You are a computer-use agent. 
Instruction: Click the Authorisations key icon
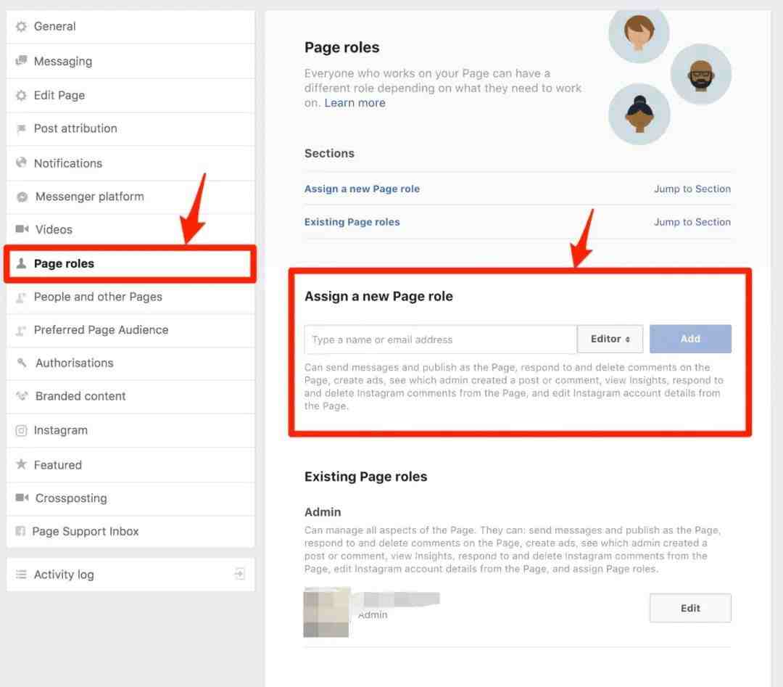[x=22, y=362]
